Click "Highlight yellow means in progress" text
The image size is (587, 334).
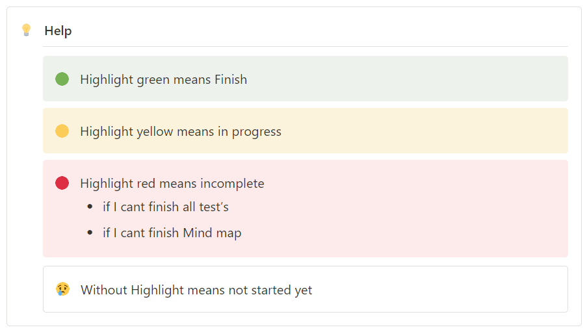[x=181, y=132]
